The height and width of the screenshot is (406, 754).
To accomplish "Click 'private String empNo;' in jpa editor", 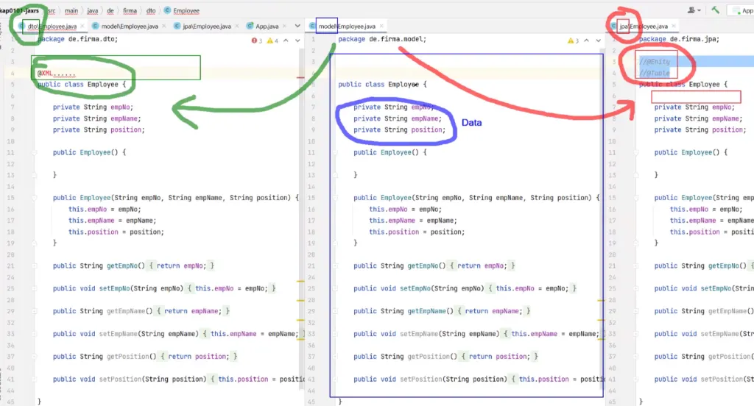I will point(694,107).
